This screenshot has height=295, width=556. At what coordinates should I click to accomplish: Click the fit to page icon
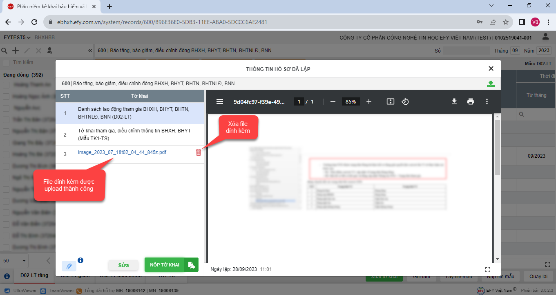pyautogui.click(x=390, y=101)
